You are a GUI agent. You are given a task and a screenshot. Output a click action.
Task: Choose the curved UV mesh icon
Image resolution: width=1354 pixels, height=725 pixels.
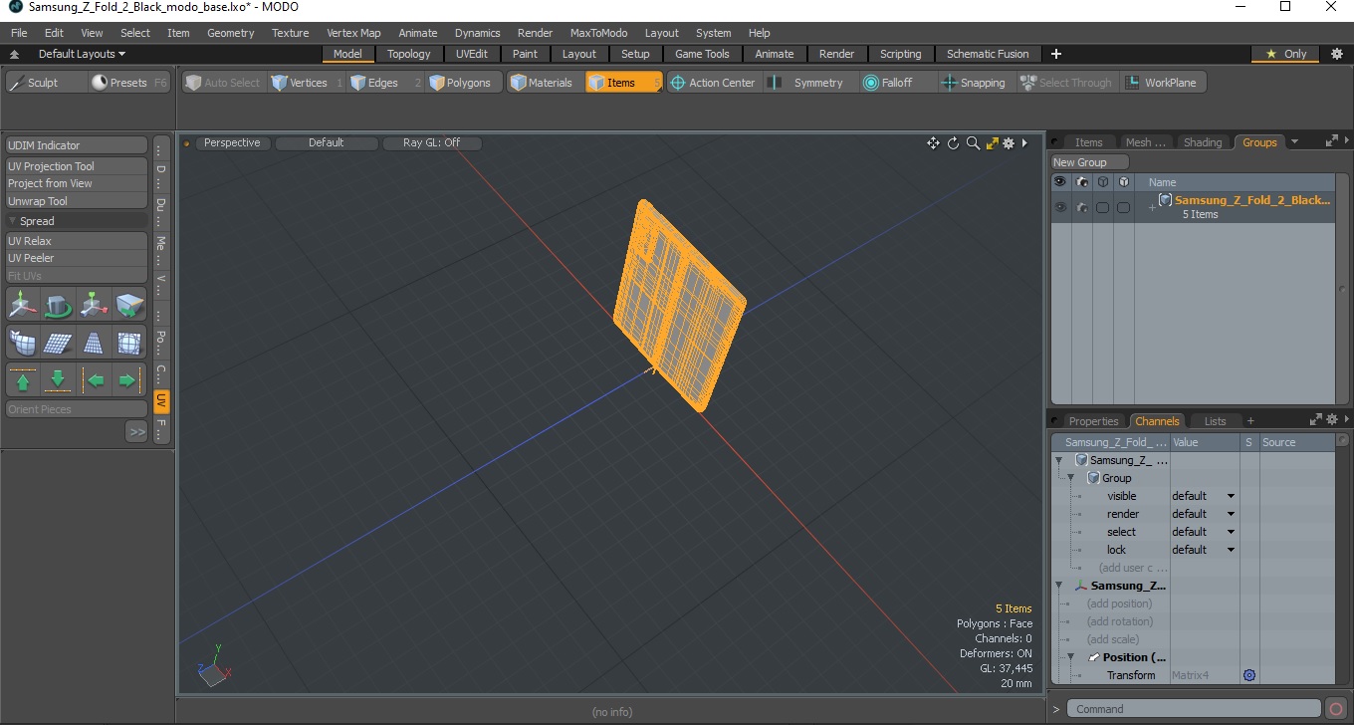point(23,344)
